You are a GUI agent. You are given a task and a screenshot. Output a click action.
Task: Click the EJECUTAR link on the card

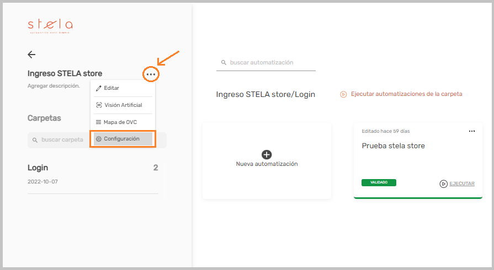462,183
